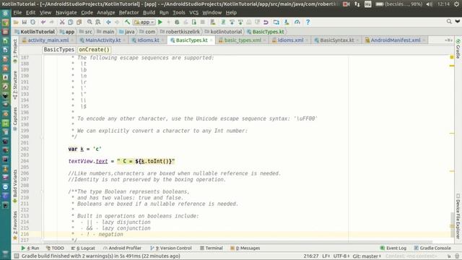Click Save All toolbar icon

point(25,22)
